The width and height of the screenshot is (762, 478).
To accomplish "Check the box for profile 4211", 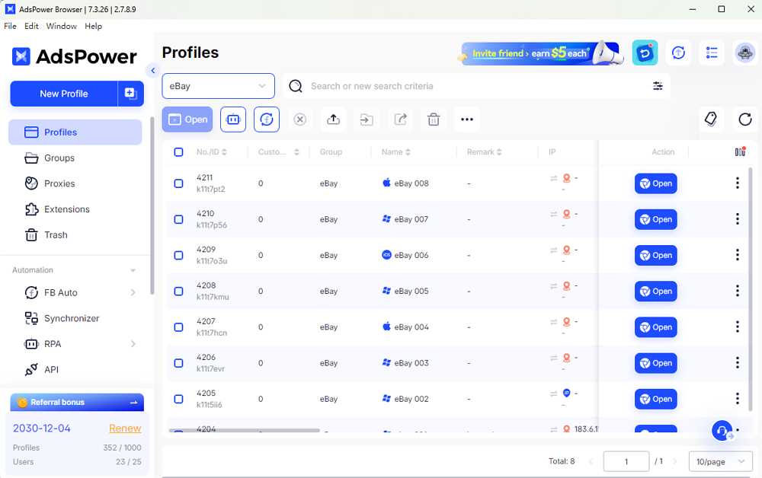I will coord(179,183).
